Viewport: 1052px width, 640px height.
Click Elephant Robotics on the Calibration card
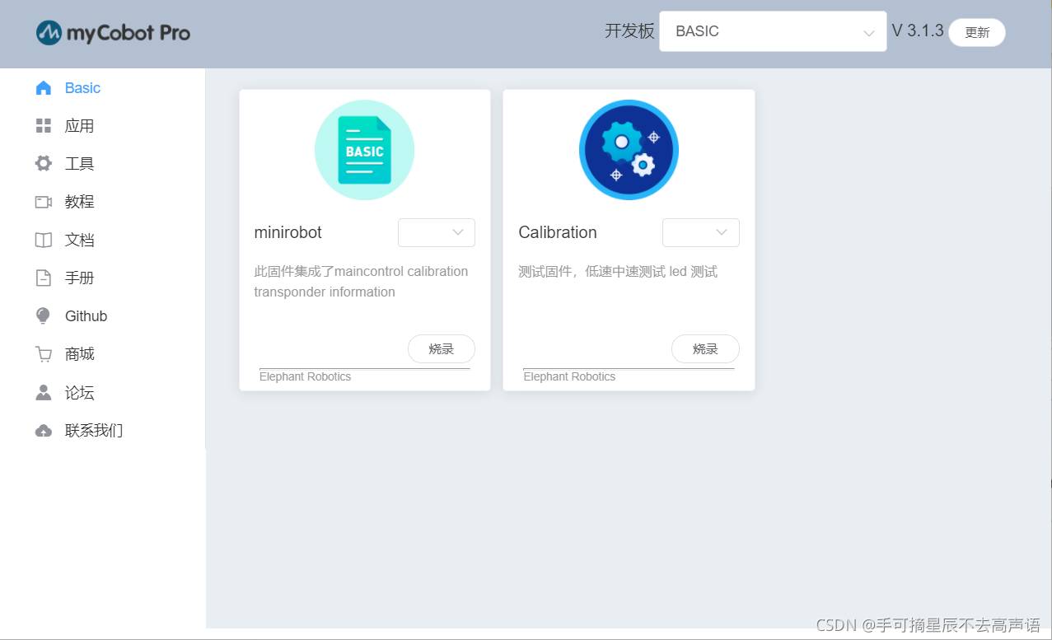point(569,376)
